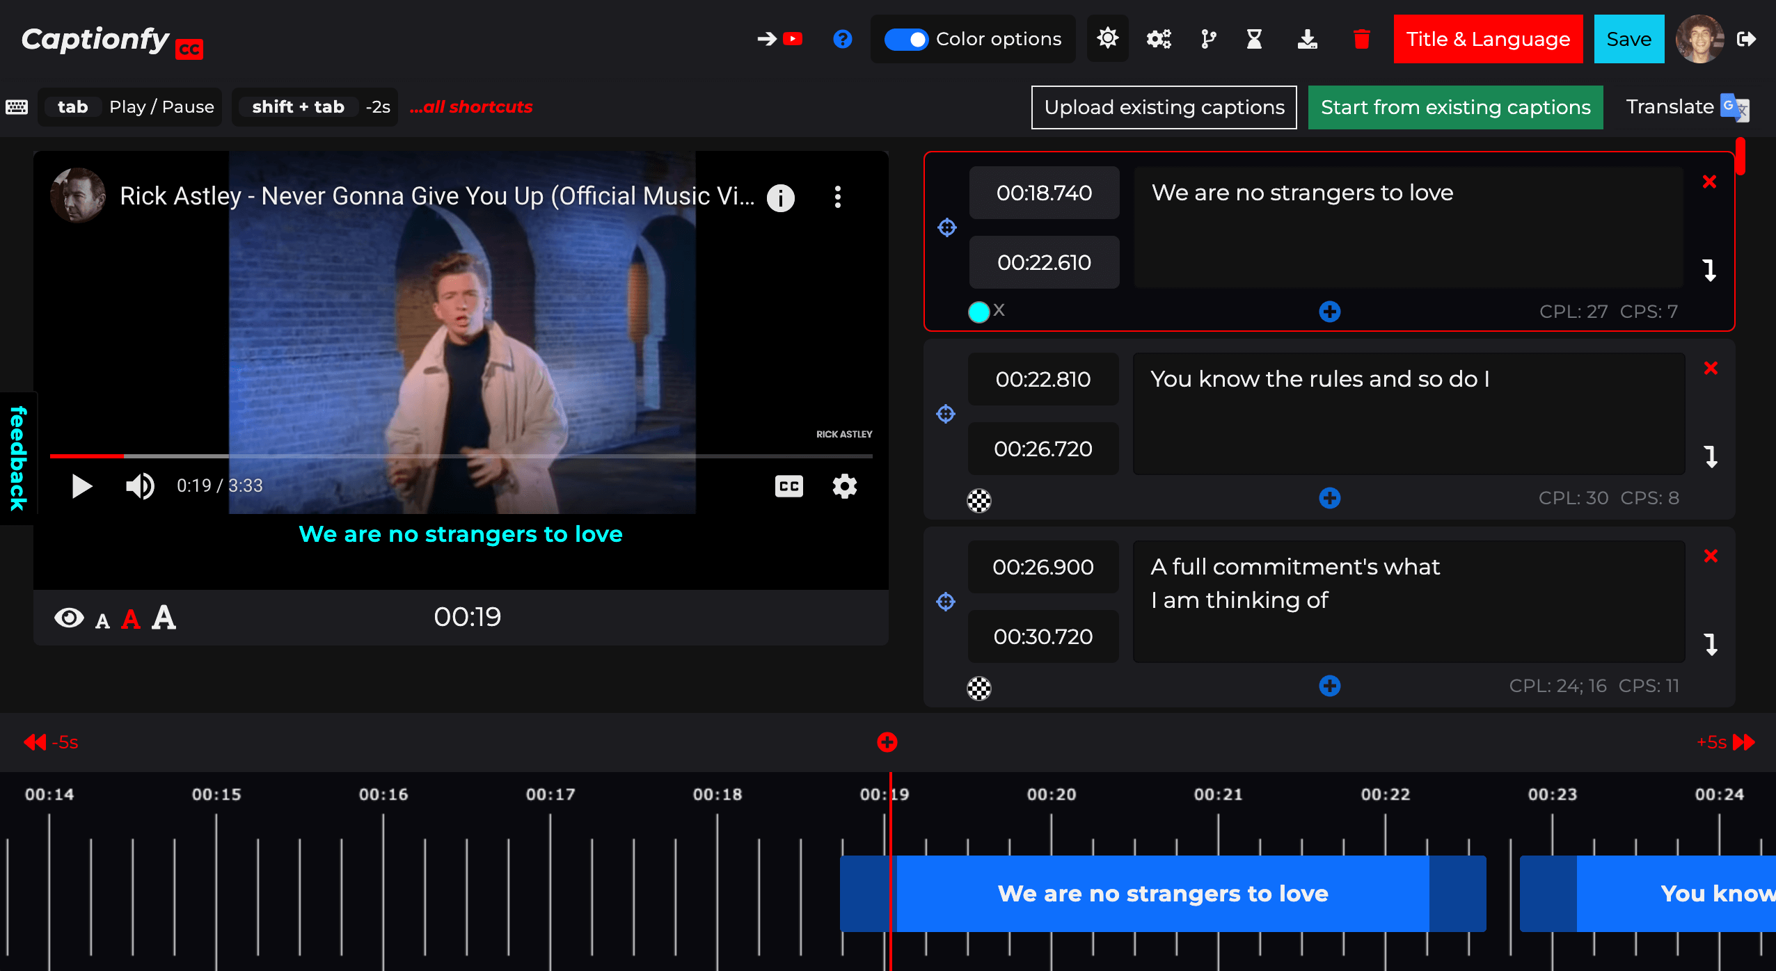Edit end time 00:22.610
Image resolution: width=1776 pixels, height=971 pixels.
coord(1044,262)
